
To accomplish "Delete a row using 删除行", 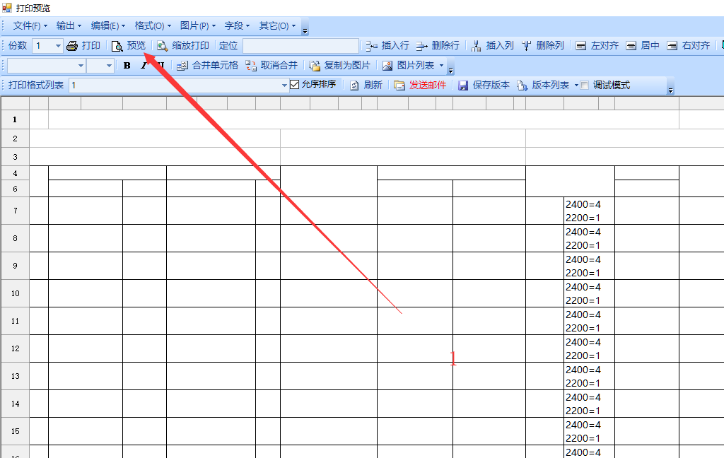I will [x=437, y=46].
